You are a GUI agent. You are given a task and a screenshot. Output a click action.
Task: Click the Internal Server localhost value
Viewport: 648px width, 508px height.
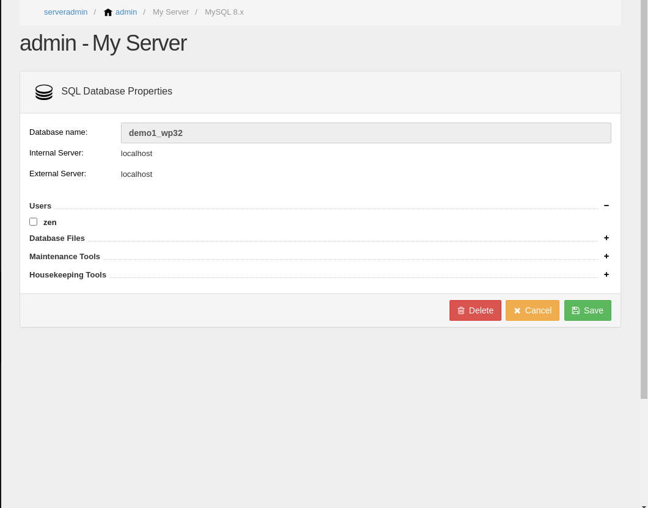[x=136, y=154]
